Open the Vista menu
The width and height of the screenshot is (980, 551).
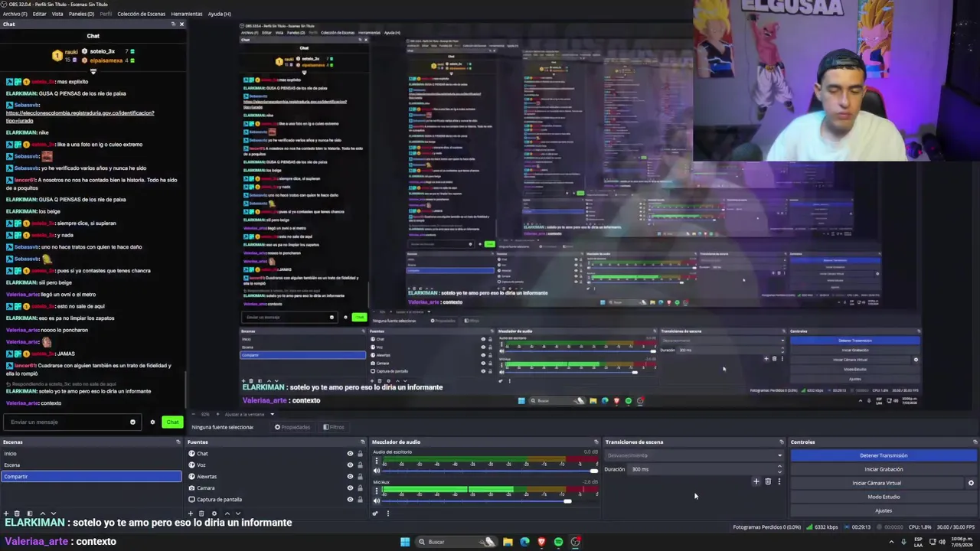coord(57,14)
